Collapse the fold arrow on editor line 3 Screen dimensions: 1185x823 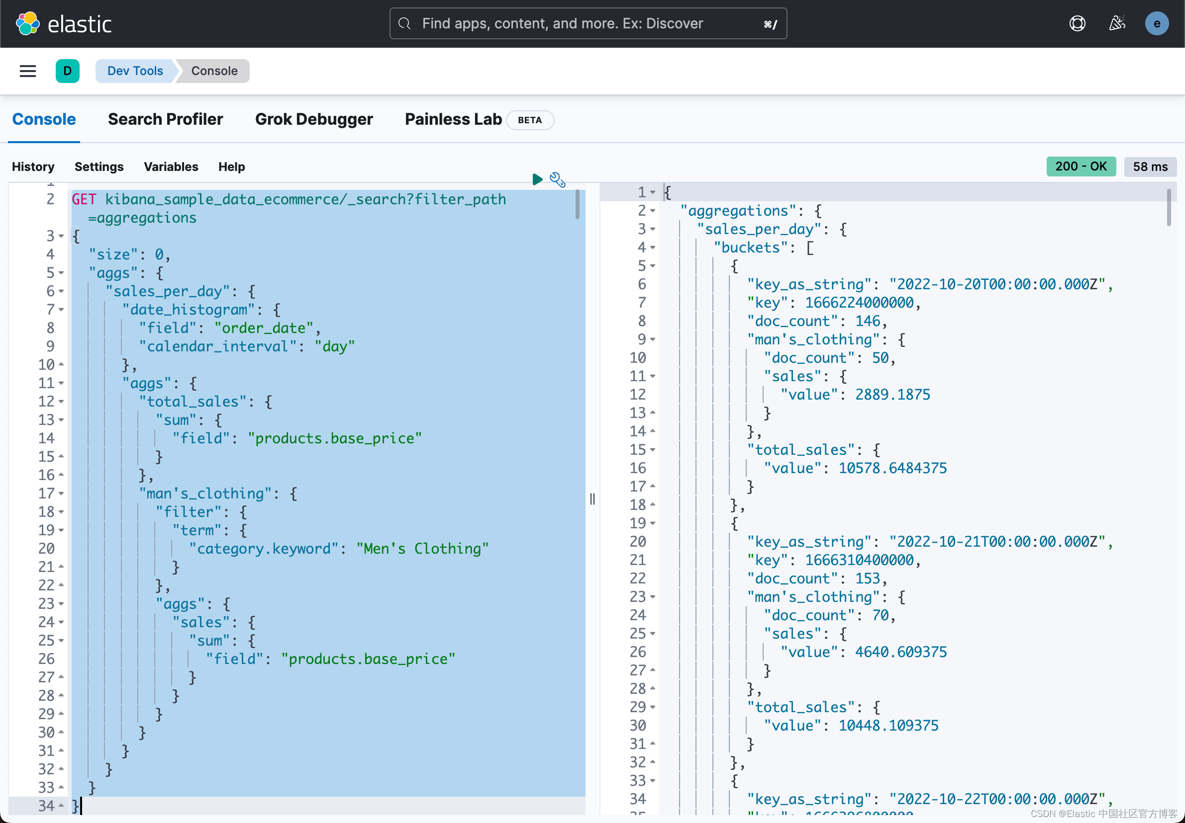coord(61,236)
